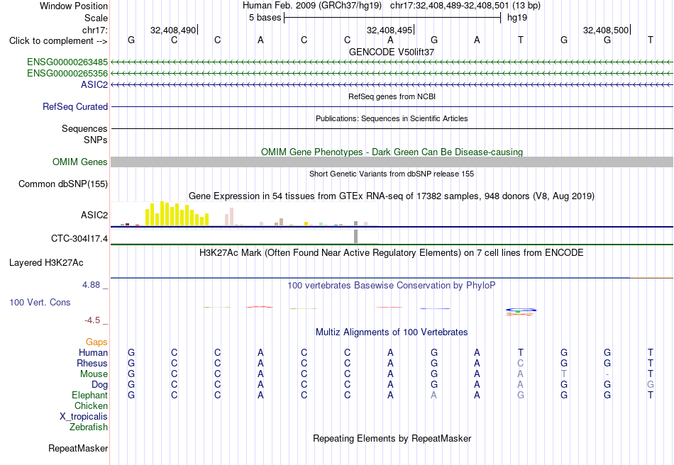Click the OMIM Gene Phenotypes green title
Screen dimensions: 674x465
click(x=392, y=152)
